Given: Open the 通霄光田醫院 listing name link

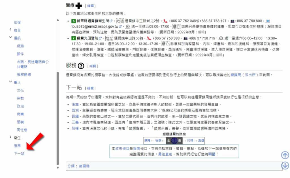Looking at the screenshot, I should pos(88,38).
